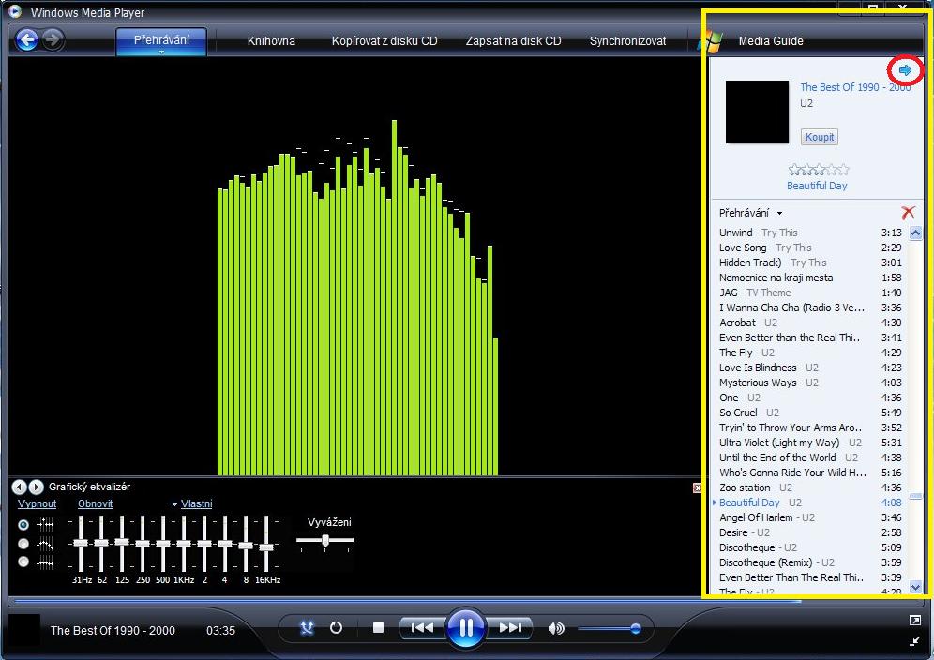Viewport: 934px width, 660px height.
Task: Stop the current track
Action: point(378,628)
